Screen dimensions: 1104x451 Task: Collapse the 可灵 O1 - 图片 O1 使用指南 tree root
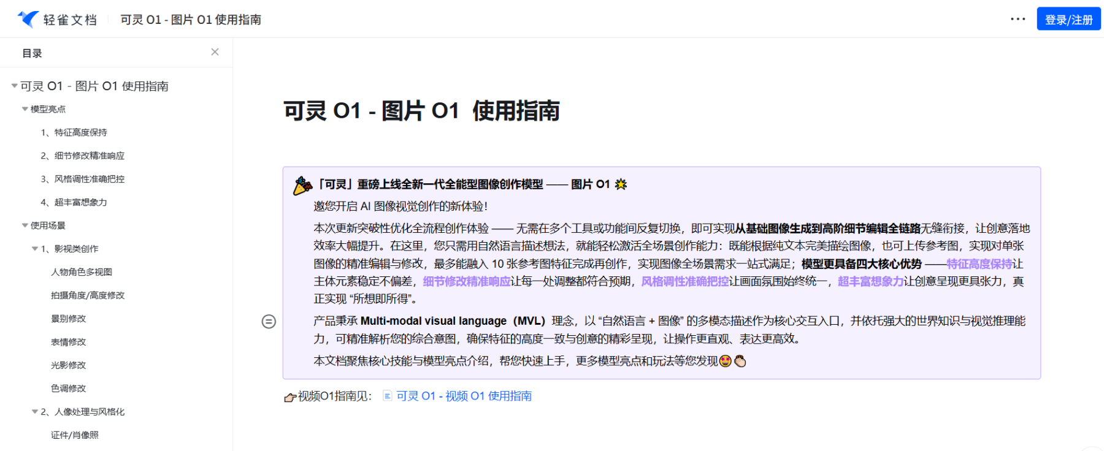click(x=14, y=86)
